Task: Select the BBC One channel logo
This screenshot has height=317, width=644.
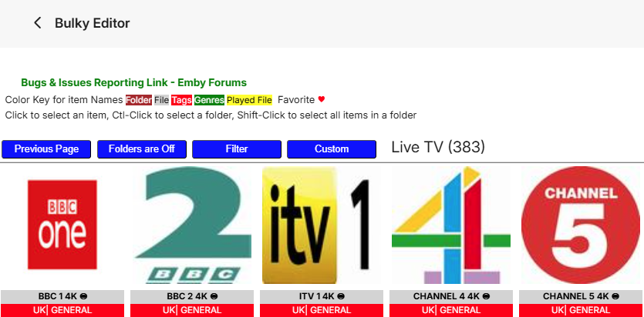Action: pos(62,225)
